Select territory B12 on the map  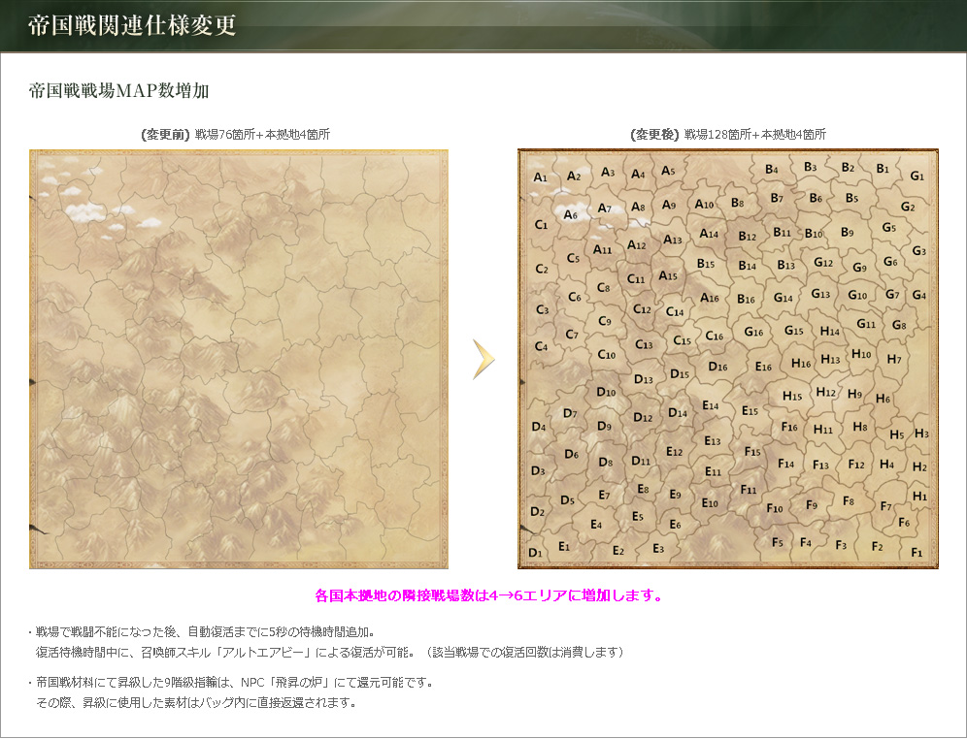click(747, 236)
